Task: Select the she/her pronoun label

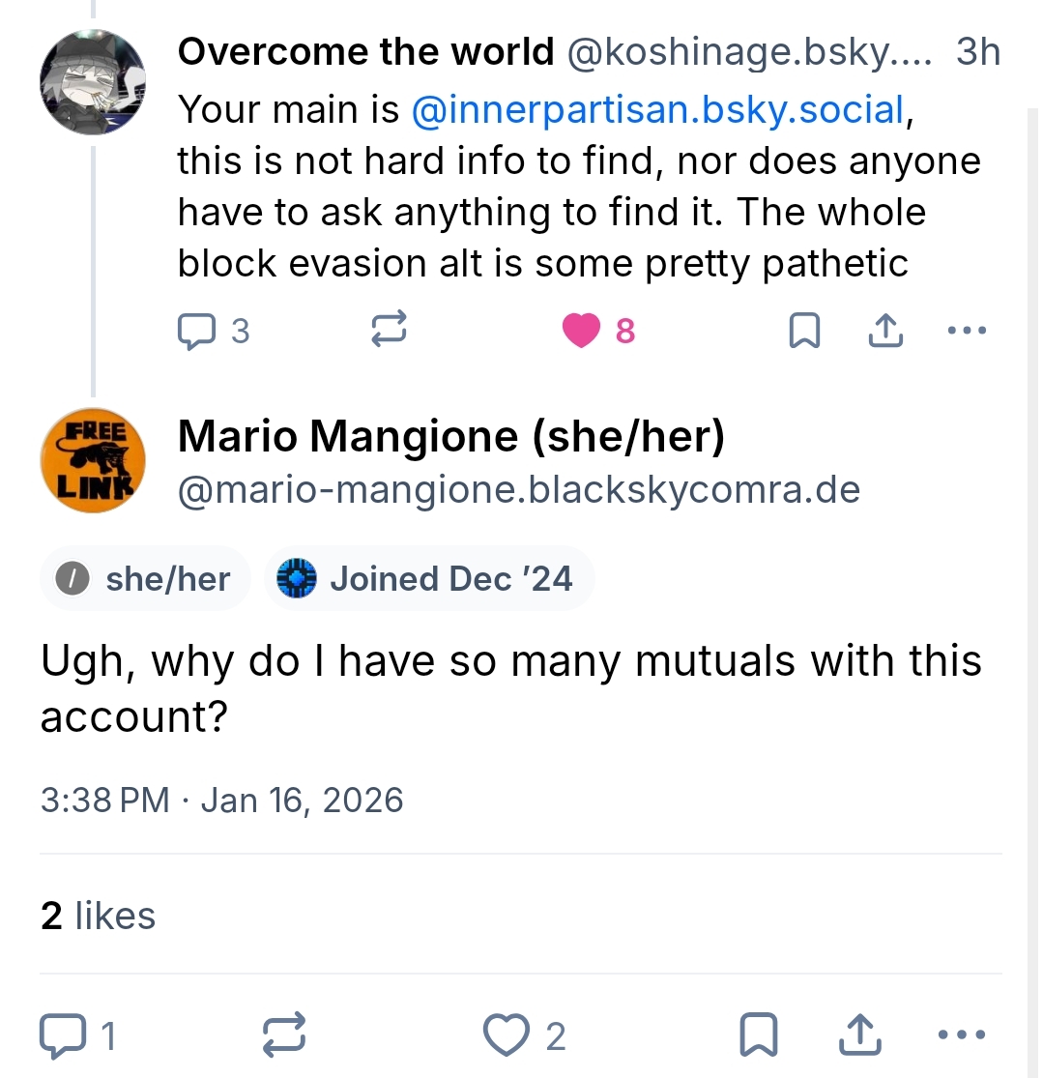Action: 145,579
